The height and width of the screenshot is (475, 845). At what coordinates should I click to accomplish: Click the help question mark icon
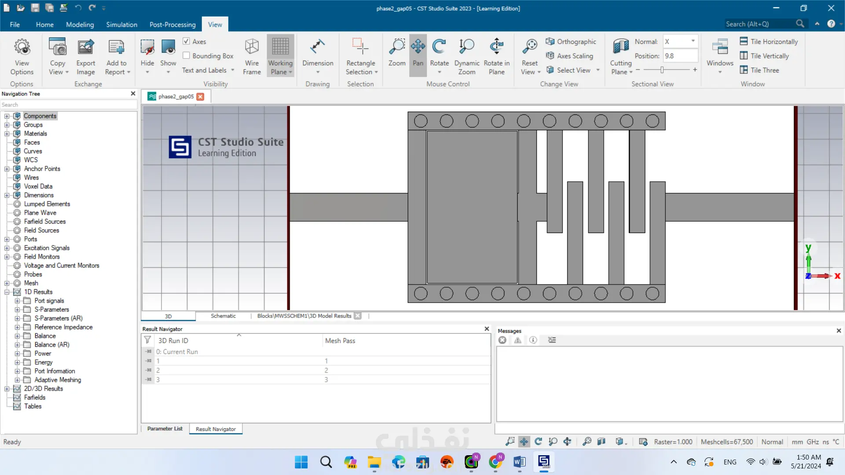pos(831,24)
